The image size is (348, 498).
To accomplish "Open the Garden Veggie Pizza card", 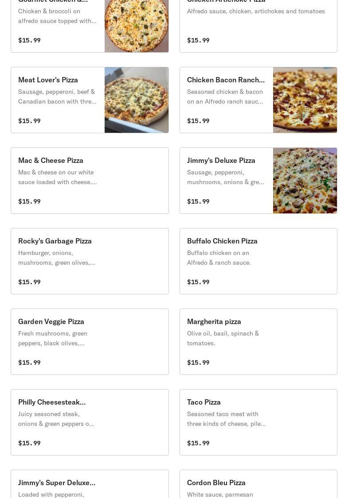I will coord(90,342).
